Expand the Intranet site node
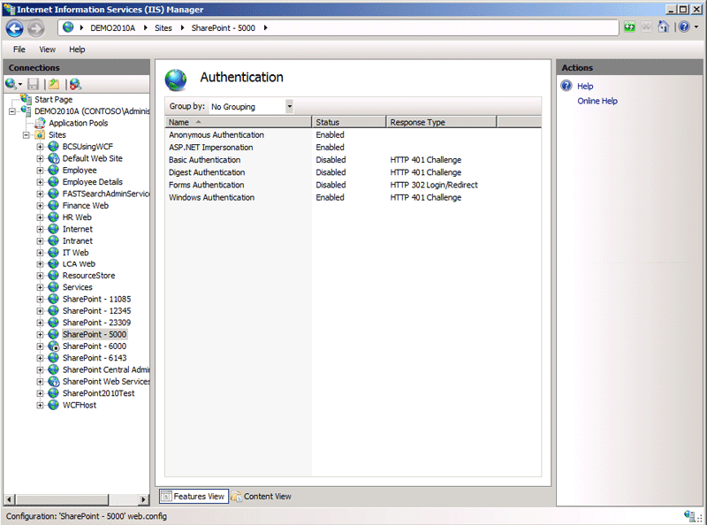The width and height of the screenshot is (707, 525). 40,241
